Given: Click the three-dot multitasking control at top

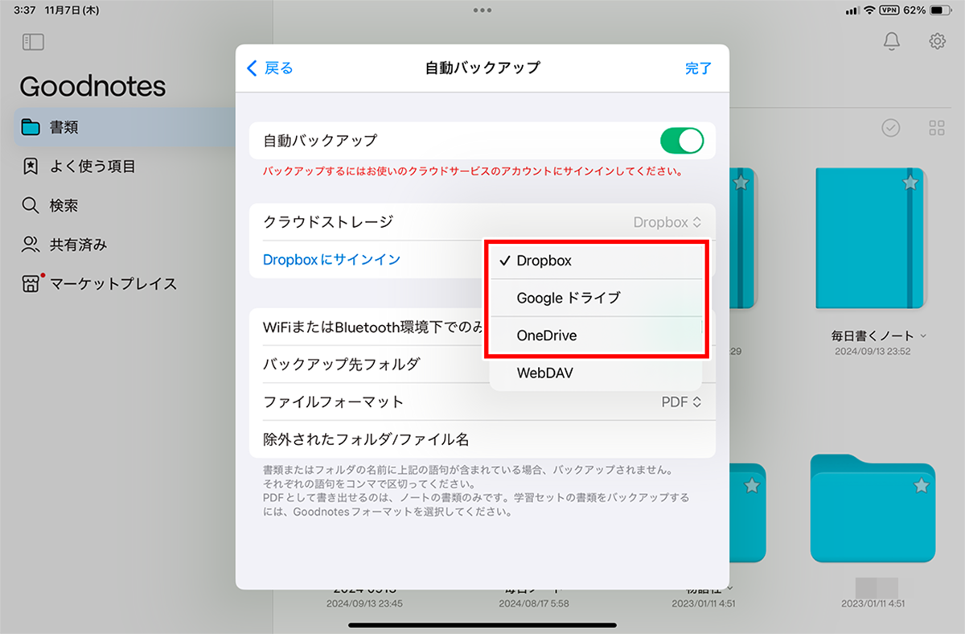Looking at the screenshot, I should coord(482,10).
